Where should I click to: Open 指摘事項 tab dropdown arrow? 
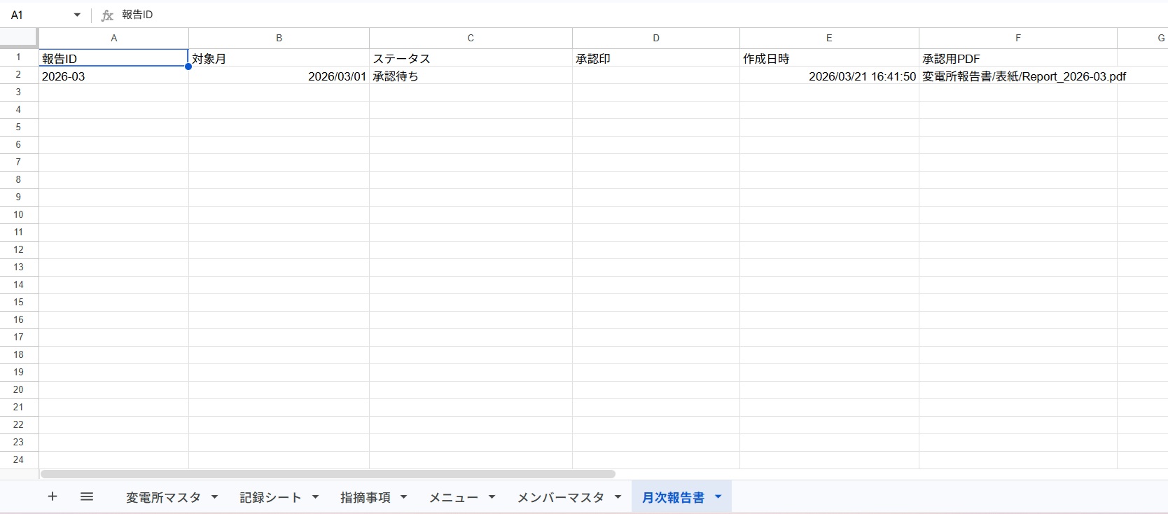pos(404,497)
